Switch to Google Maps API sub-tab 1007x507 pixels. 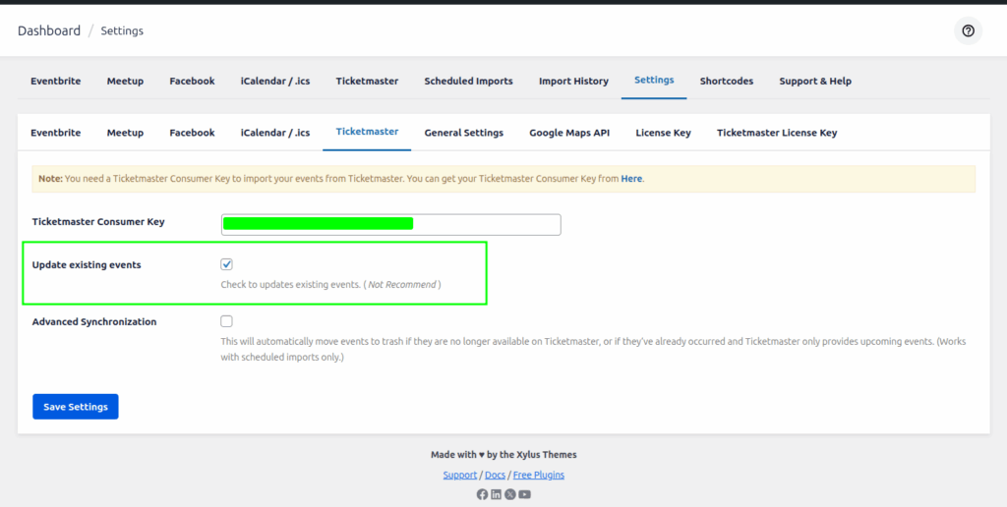click(569, 133)
